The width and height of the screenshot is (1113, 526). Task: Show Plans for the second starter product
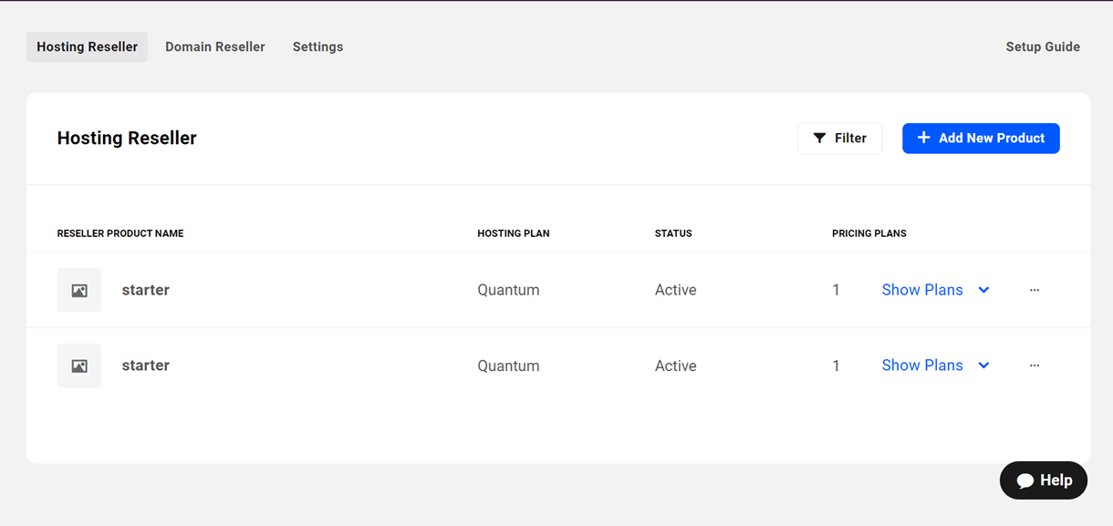tap(921, 366)
